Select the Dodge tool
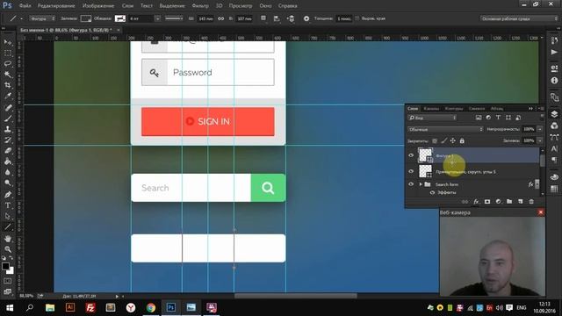 (8, 183)
